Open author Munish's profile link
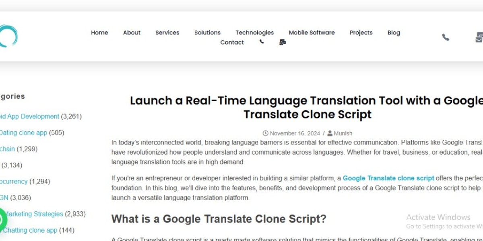The height and width of the screenshot is (241, 483). 343,133
